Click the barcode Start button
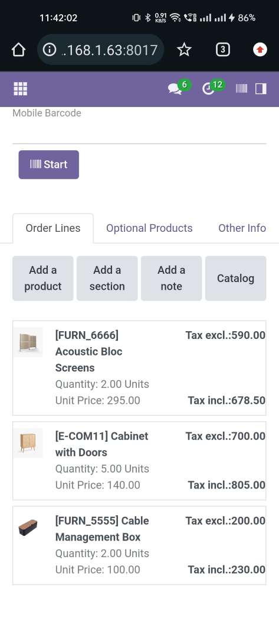The height and width of the screenshot is (621, 279). 48,164
